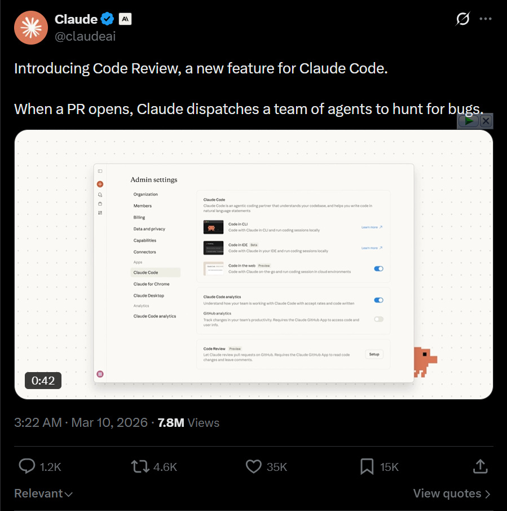Toggle the Code in the web switch
The width and height of the screenshot is (507, 511).
point(378,269)
